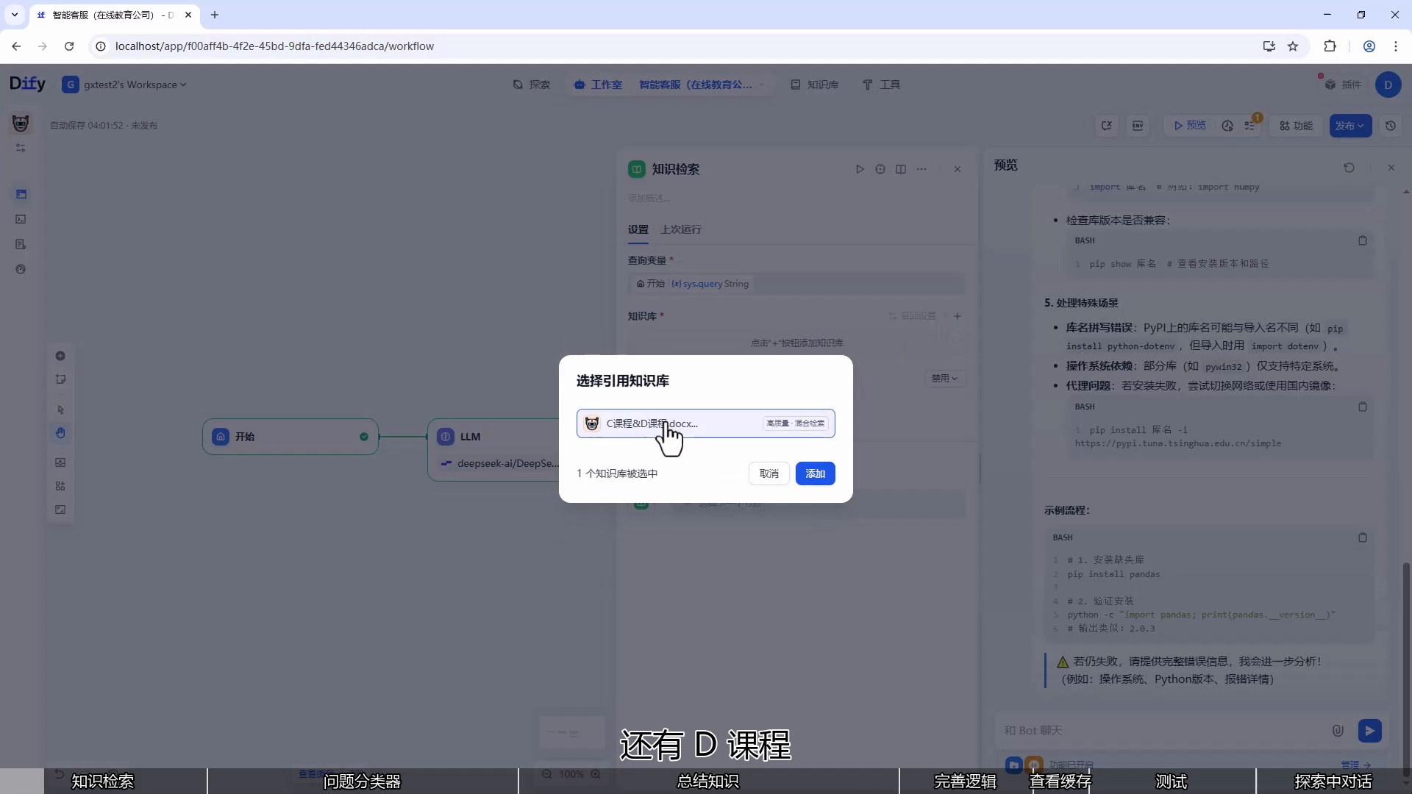Screen dimensions: 1412x794
Task: Run the 知识检索 node with the play icon
Action: (860, 169)
